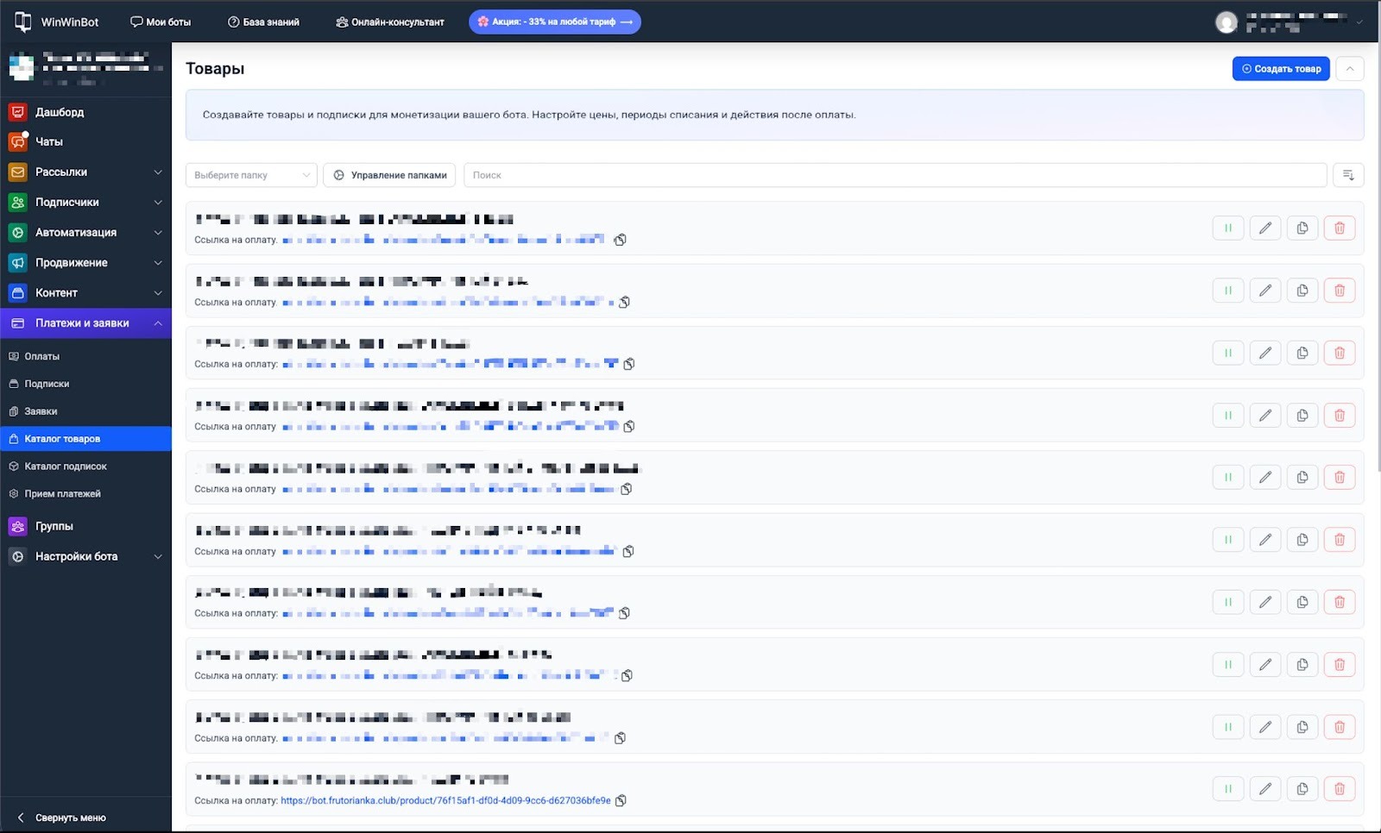Pause the last visible product

(x=1227, y=789)
